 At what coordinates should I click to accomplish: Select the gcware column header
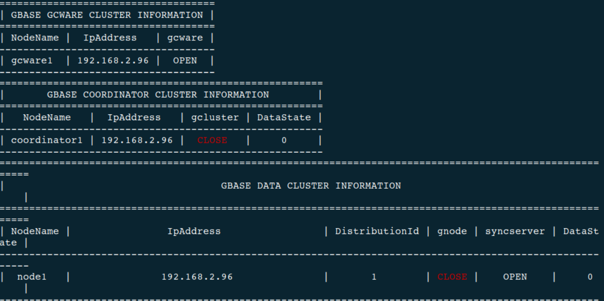coord(185,37)
